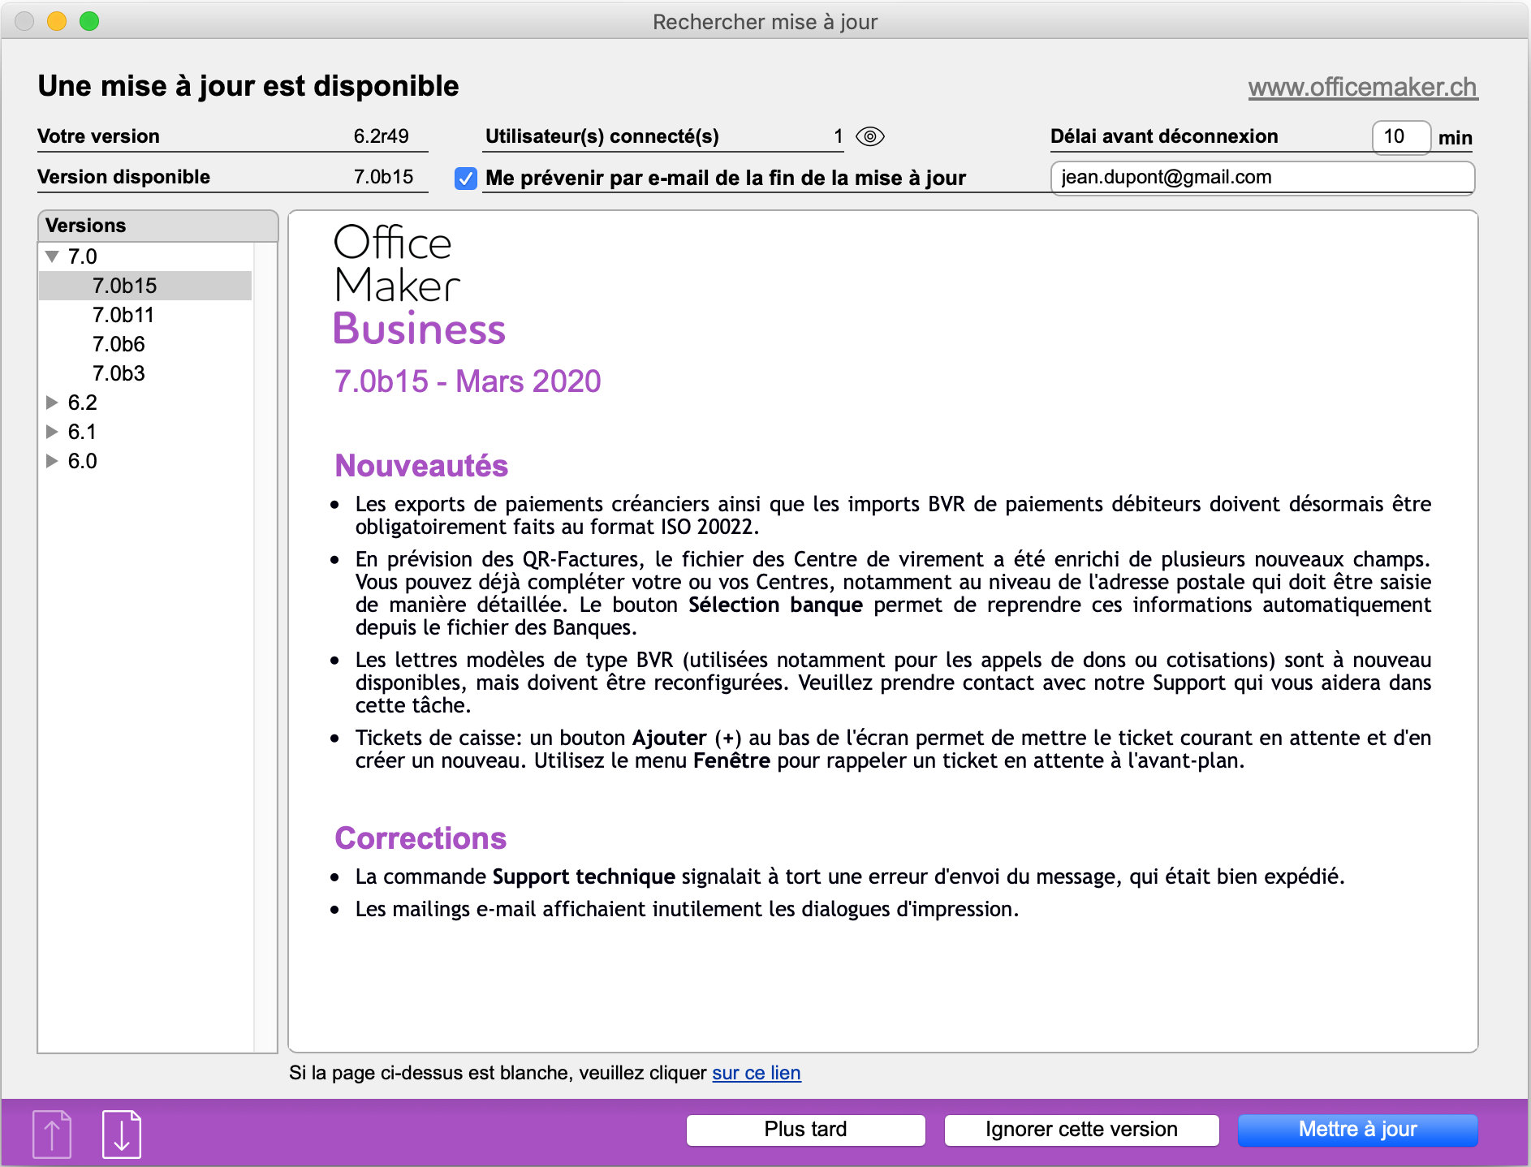Click the 7.0 version group label
This screenshot has height=1167, width=1531.
83,256
